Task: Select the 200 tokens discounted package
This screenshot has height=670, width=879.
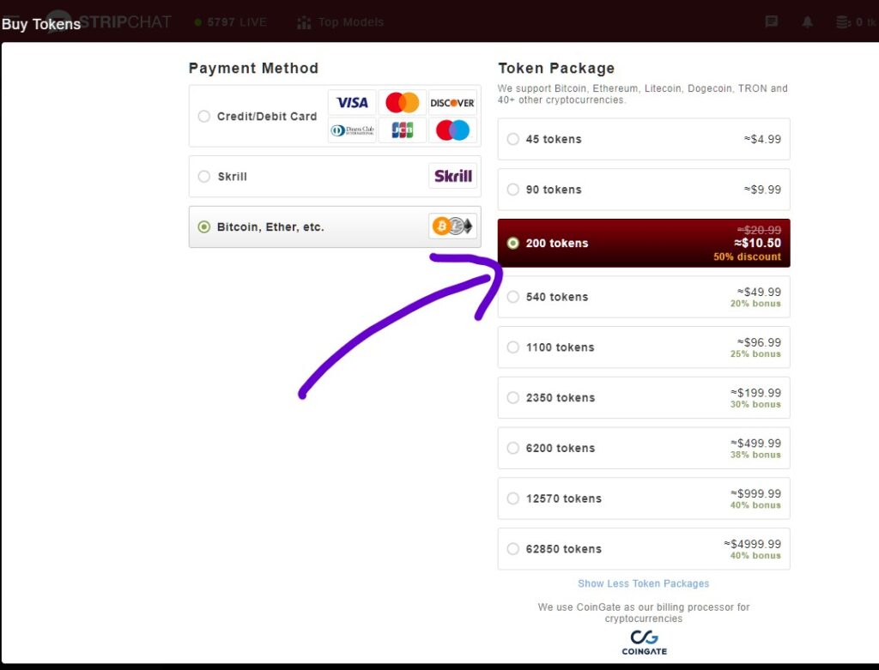Action: (x=644, y=243)
